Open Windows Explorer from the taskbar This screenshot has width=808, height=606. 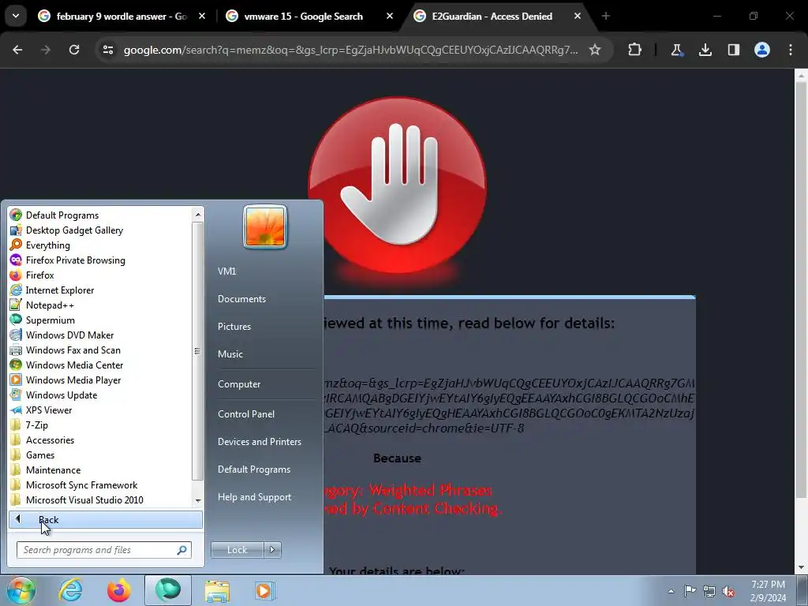[x=217, y=590]
